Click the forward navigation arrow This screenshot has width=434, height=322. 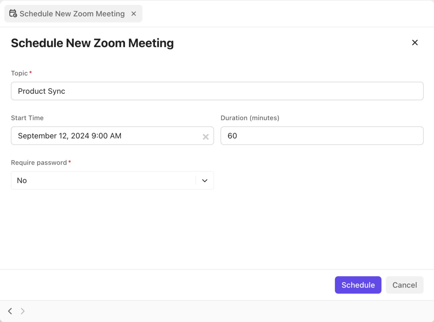(23, 311)
